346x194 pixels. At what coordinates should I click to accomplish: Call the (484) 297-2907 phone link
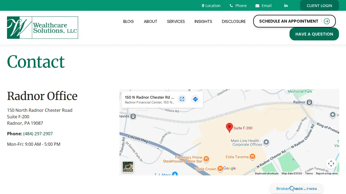(x=38, y=134)
